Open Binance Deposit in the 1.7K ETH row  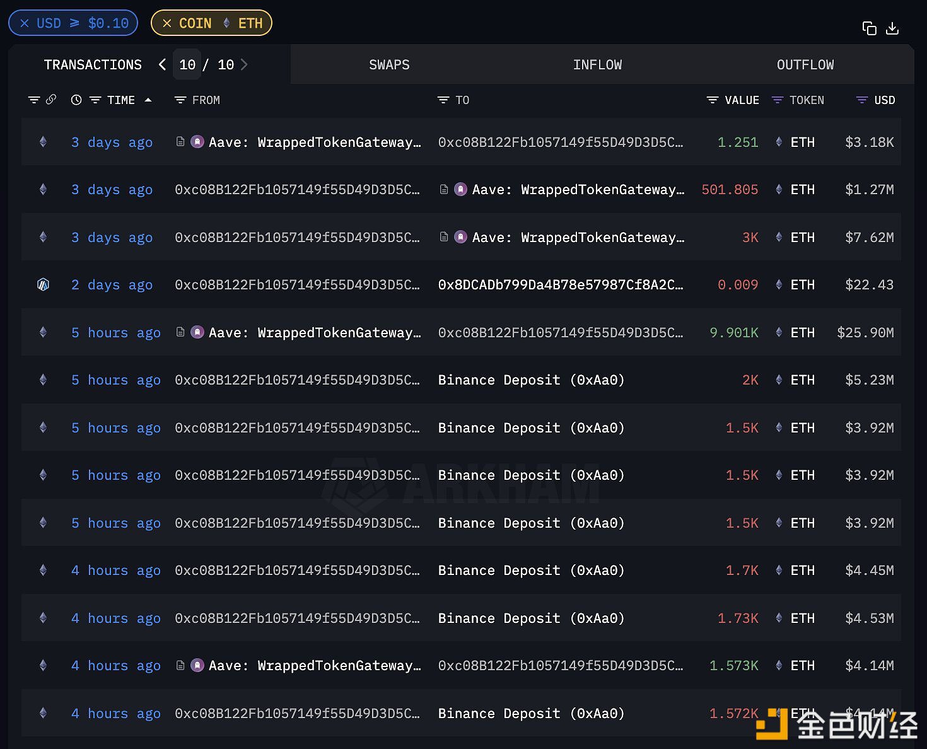pyautogui.click(x=531, y=571)
